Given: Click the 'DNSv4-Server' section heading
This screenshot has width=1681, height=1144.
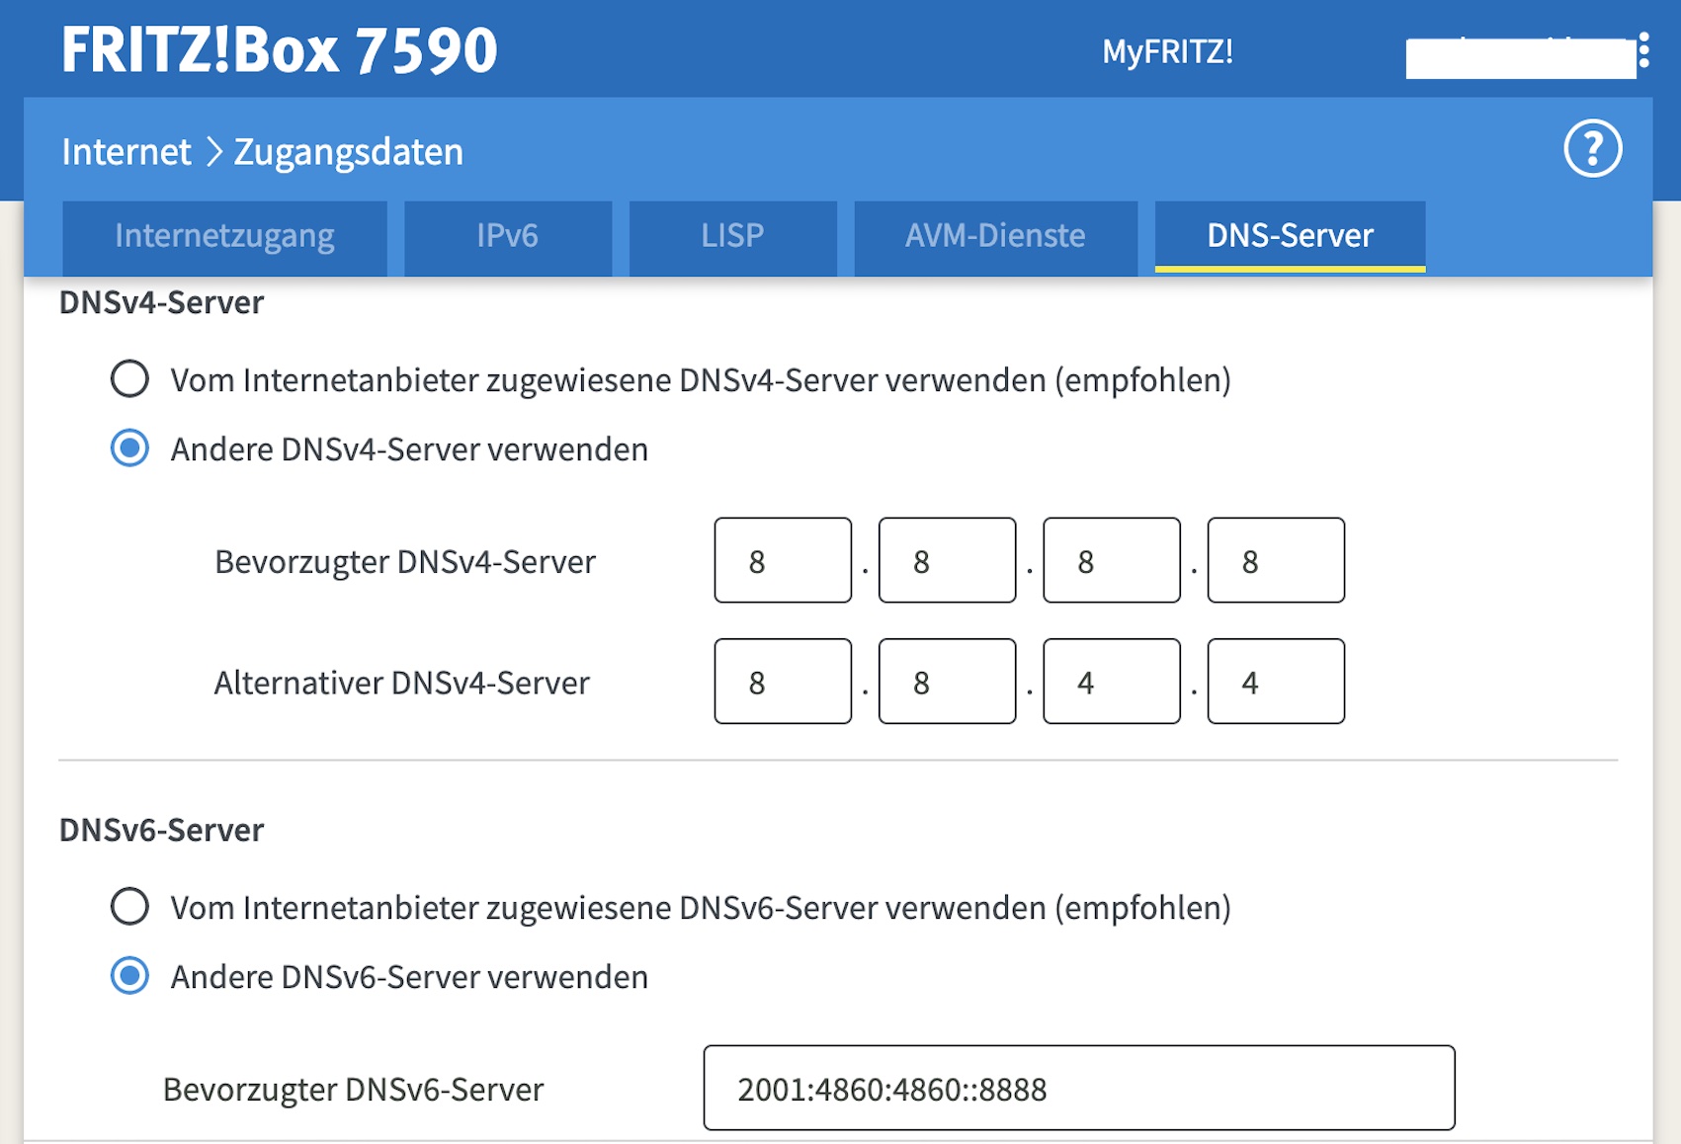Looking at the screenshot, I should coord(162,302).
